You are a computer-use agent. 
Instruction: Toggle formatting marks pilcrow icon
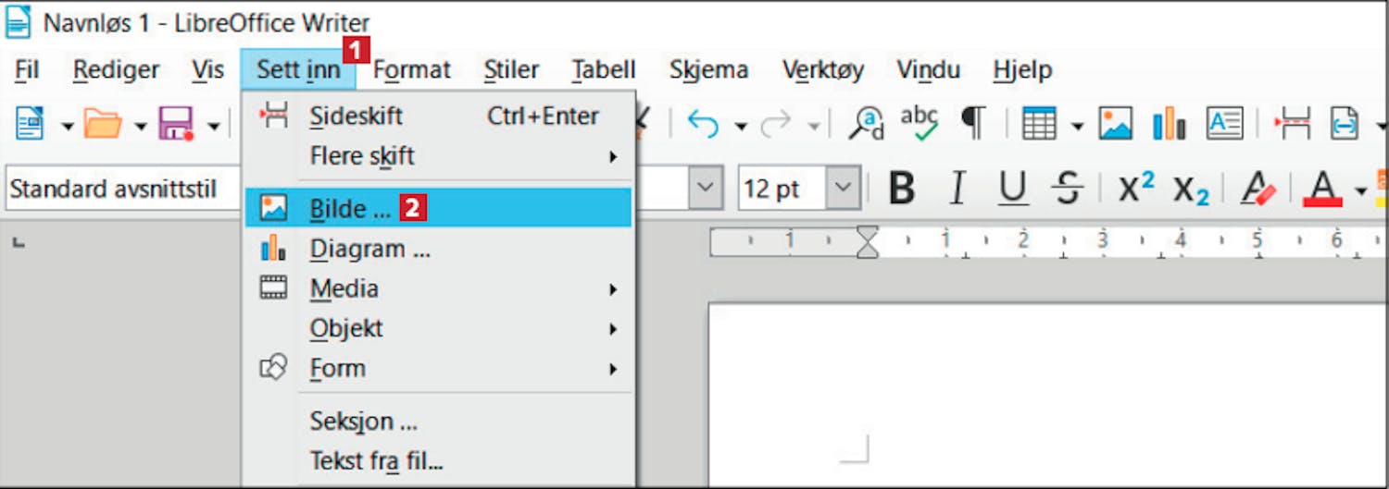(x=972, y=122)
